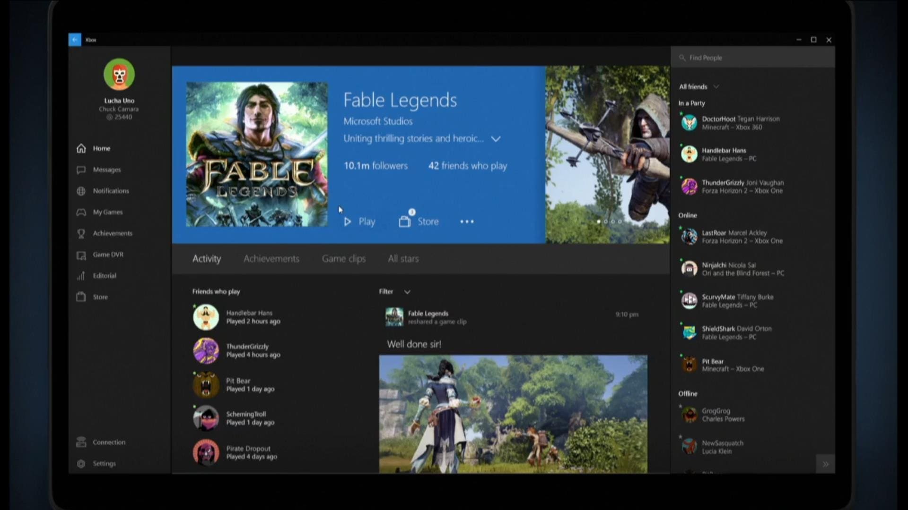Open the Lucha Uno profile avatar
Viewport: 908px width, 510px height.
click(119, 74)
